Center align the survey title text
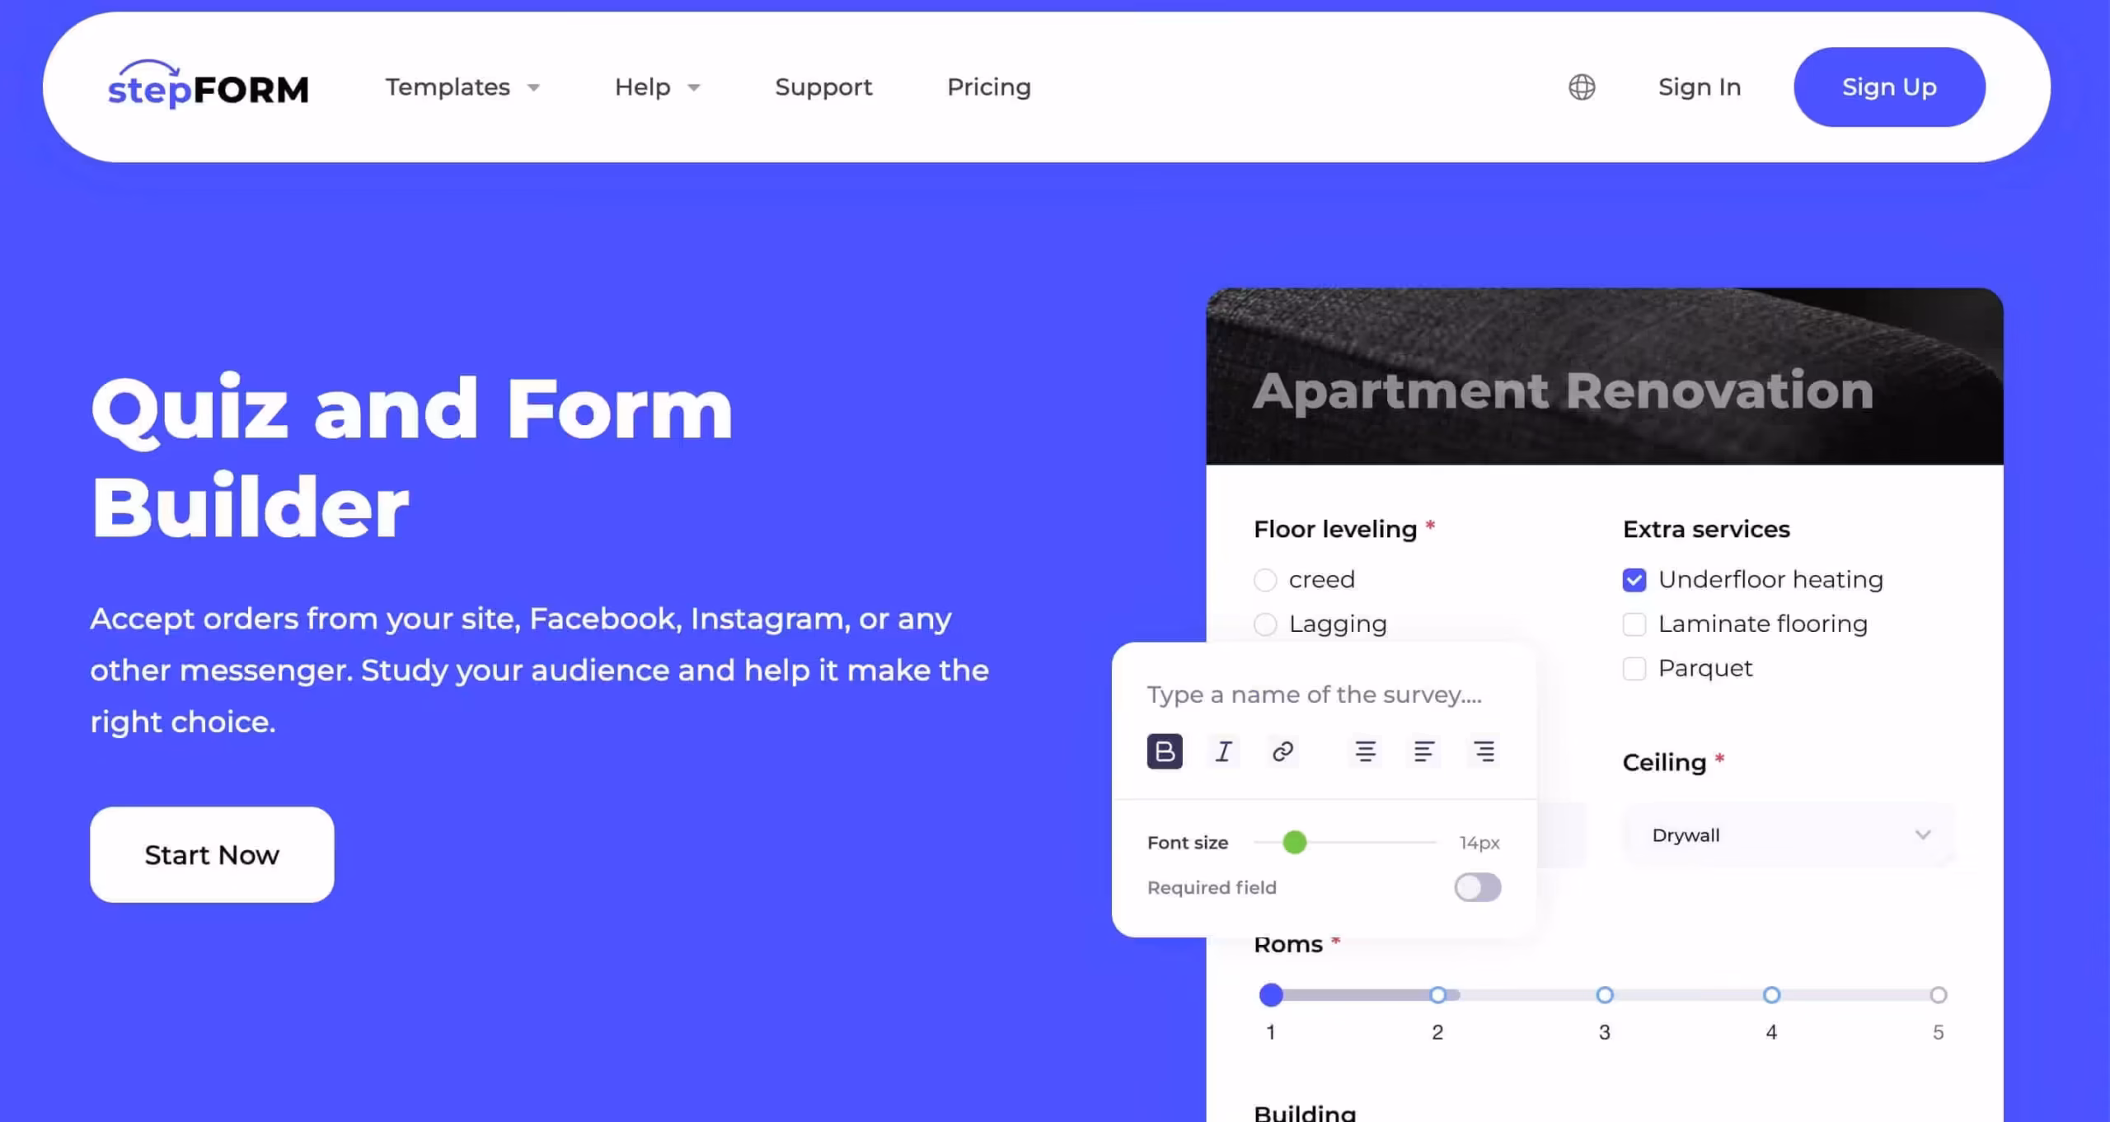 click(x=1364, y=750)
